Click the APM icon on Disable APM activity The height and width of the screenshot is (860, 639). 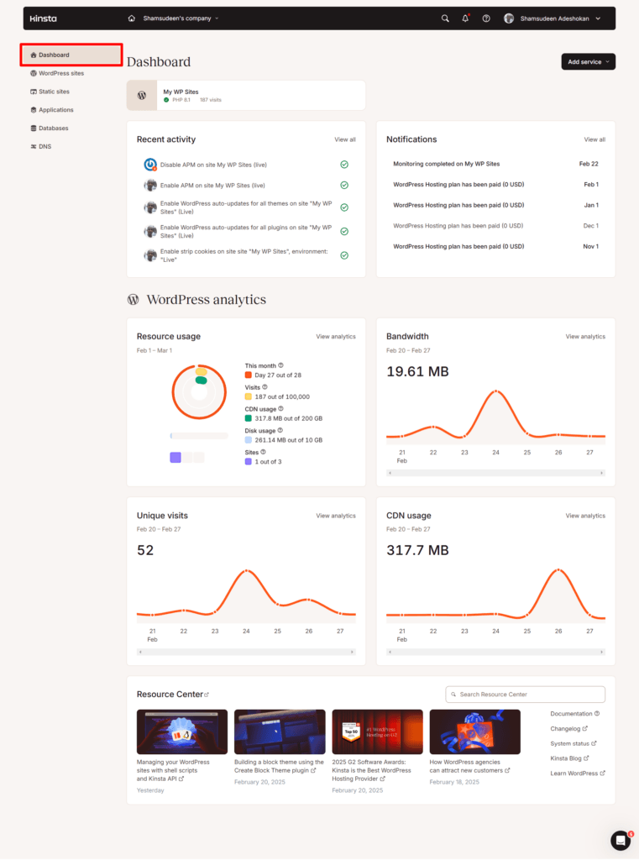point(149,165)
